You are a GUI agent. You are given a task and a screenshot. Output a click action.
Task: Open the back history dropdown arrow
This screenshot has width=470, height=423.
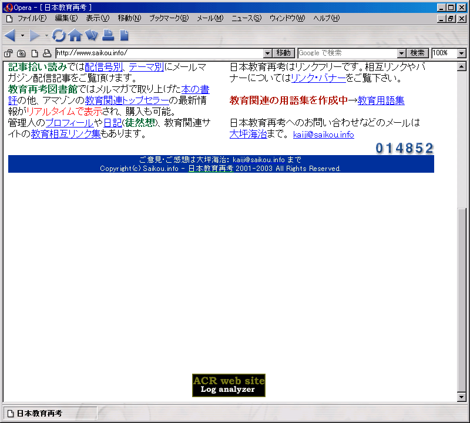coord(22,35)
